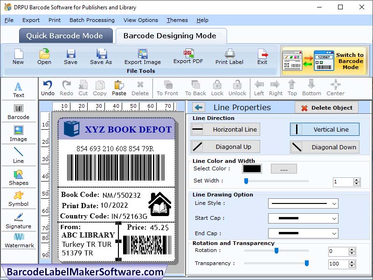Screen dimensions: 373x280
Task: Enable Horizontal Line direction
Action: [225, 129]
